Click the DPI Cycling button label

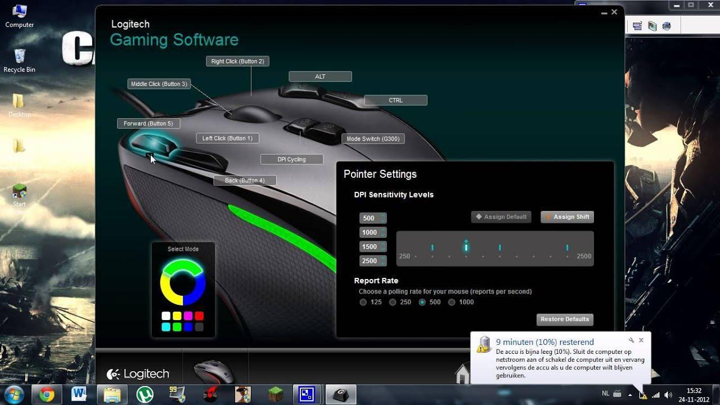coord(291,159)
